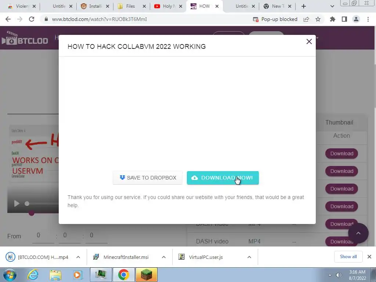Click the From hours input field
This screenshot has width=376, height=282.
coord(43,236)
